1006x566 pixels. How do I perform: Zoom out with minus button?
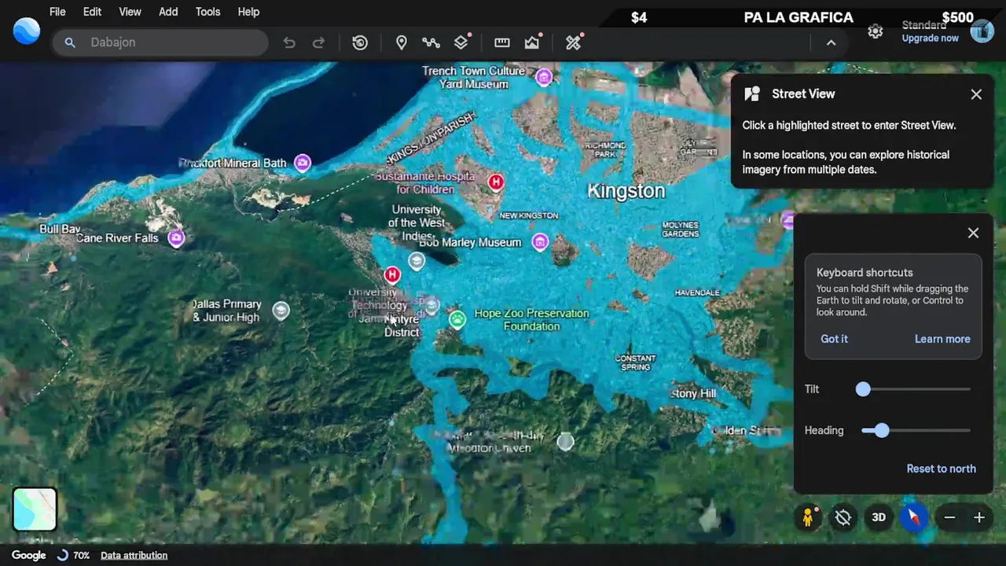click(949, 517)
